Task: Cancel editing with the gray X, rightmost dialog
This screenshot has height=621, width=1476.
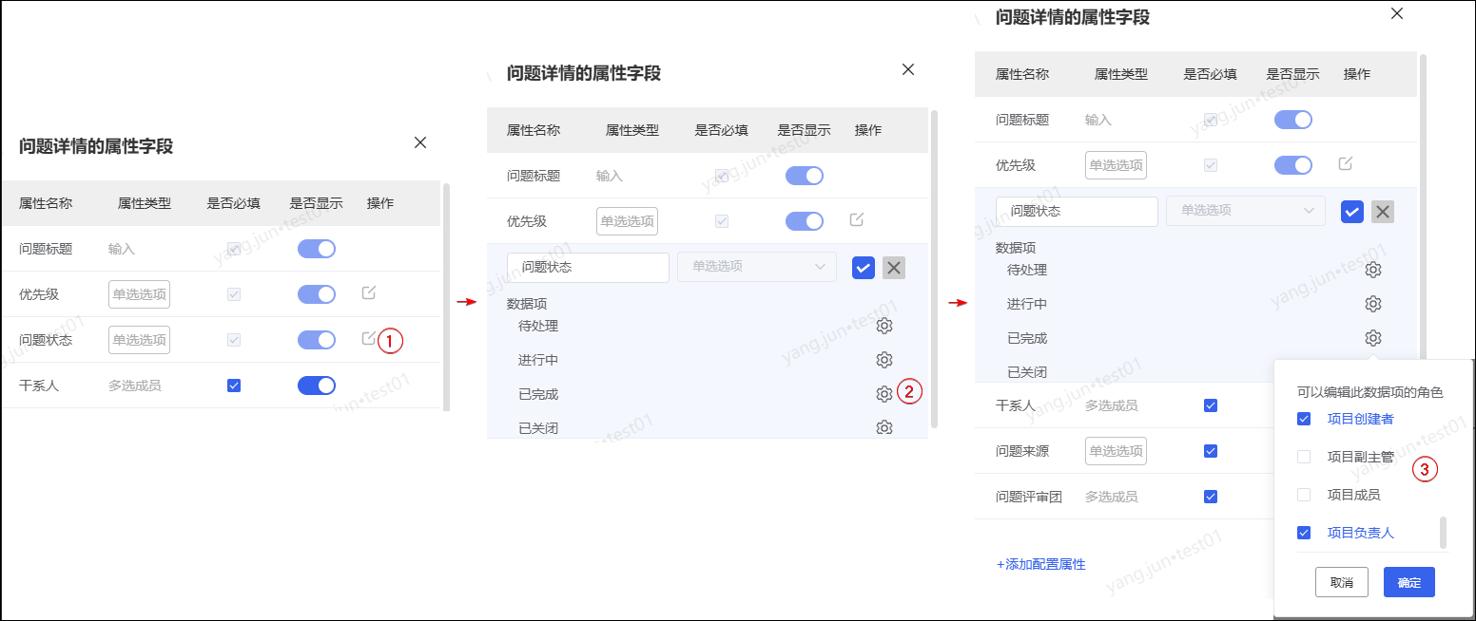Action: click(x=1383, y=212)
